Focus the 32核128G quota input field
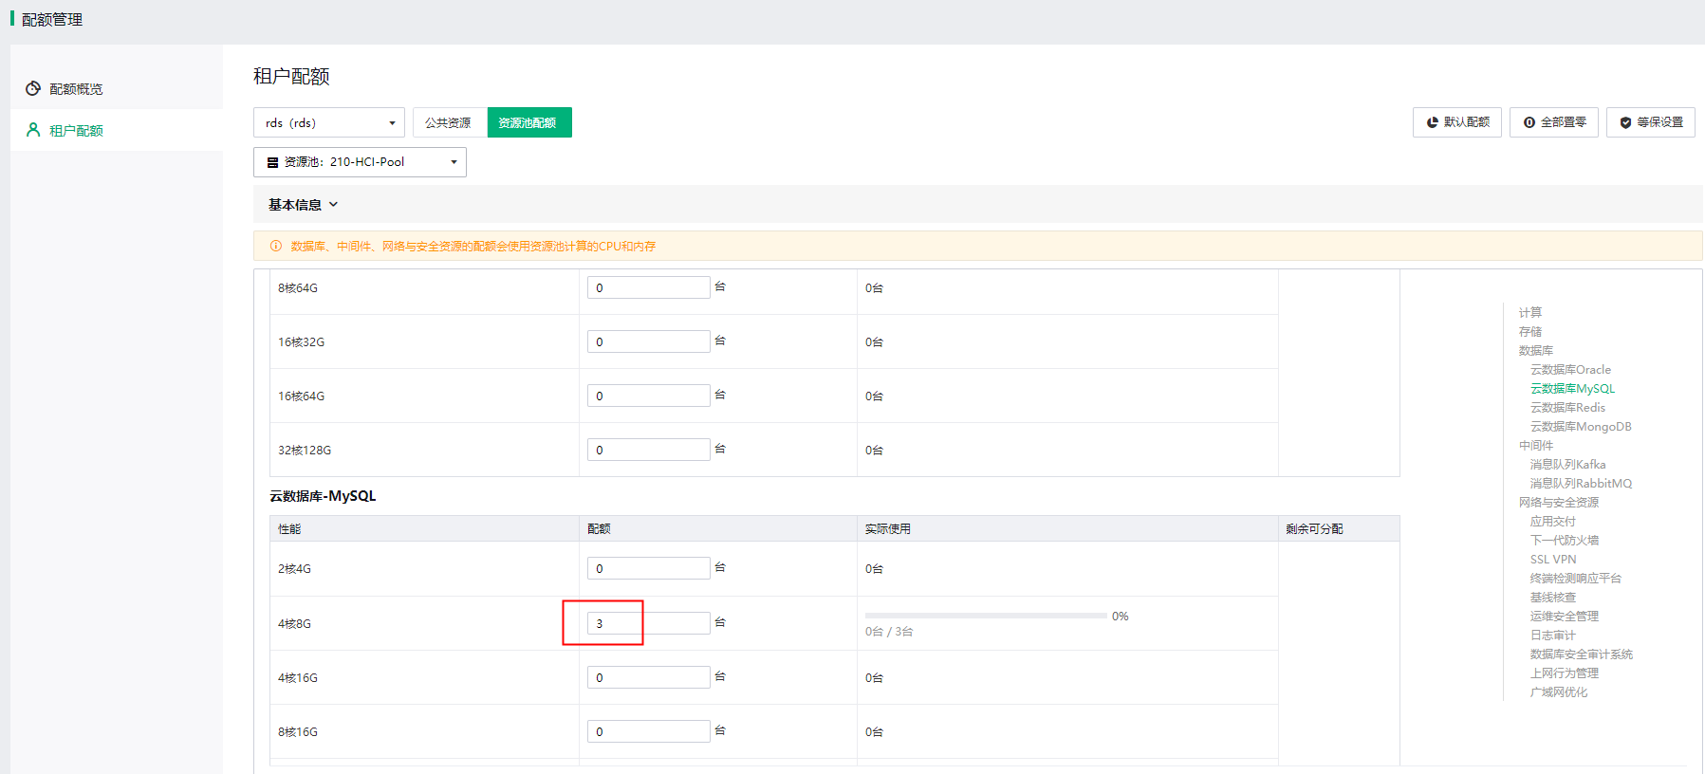This screenshot has width=1705, height=774. [x=648, y=450]
